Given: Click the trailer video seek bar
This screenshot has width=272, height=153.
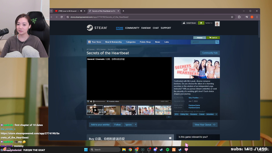Looking at the screenshot, I should (99, 101).
